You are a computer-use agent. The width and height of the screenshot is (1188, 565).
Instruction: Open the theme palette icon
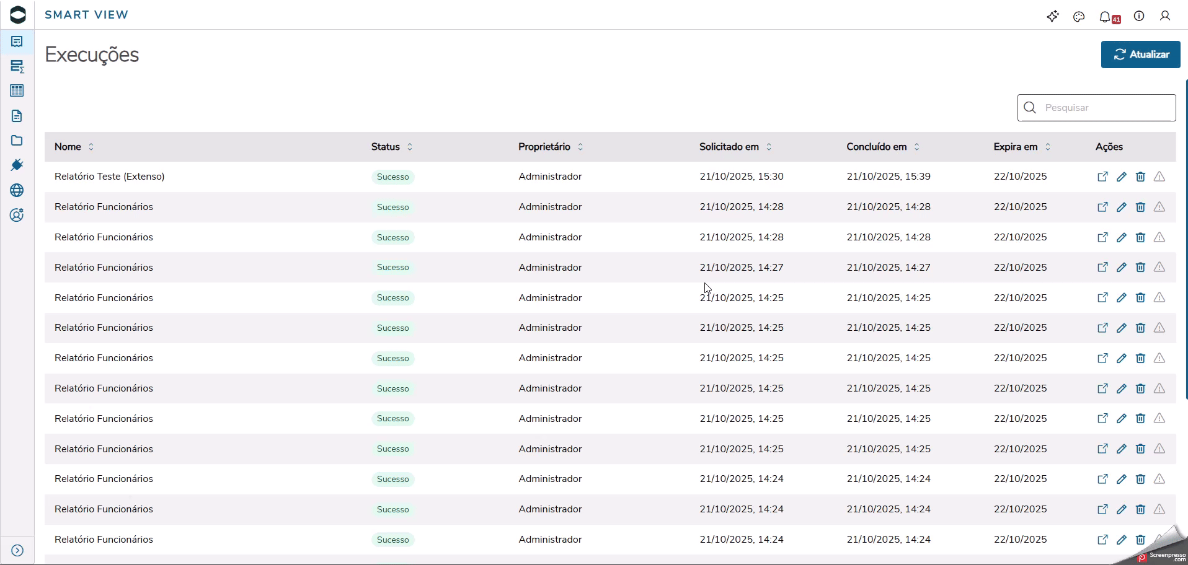coord(1079,17)
